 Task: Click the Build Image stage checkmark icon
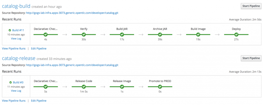[x=198, y=35]
